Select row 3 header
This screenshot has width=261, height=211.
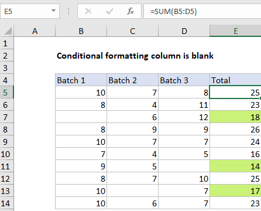click(x=6, y=68)
